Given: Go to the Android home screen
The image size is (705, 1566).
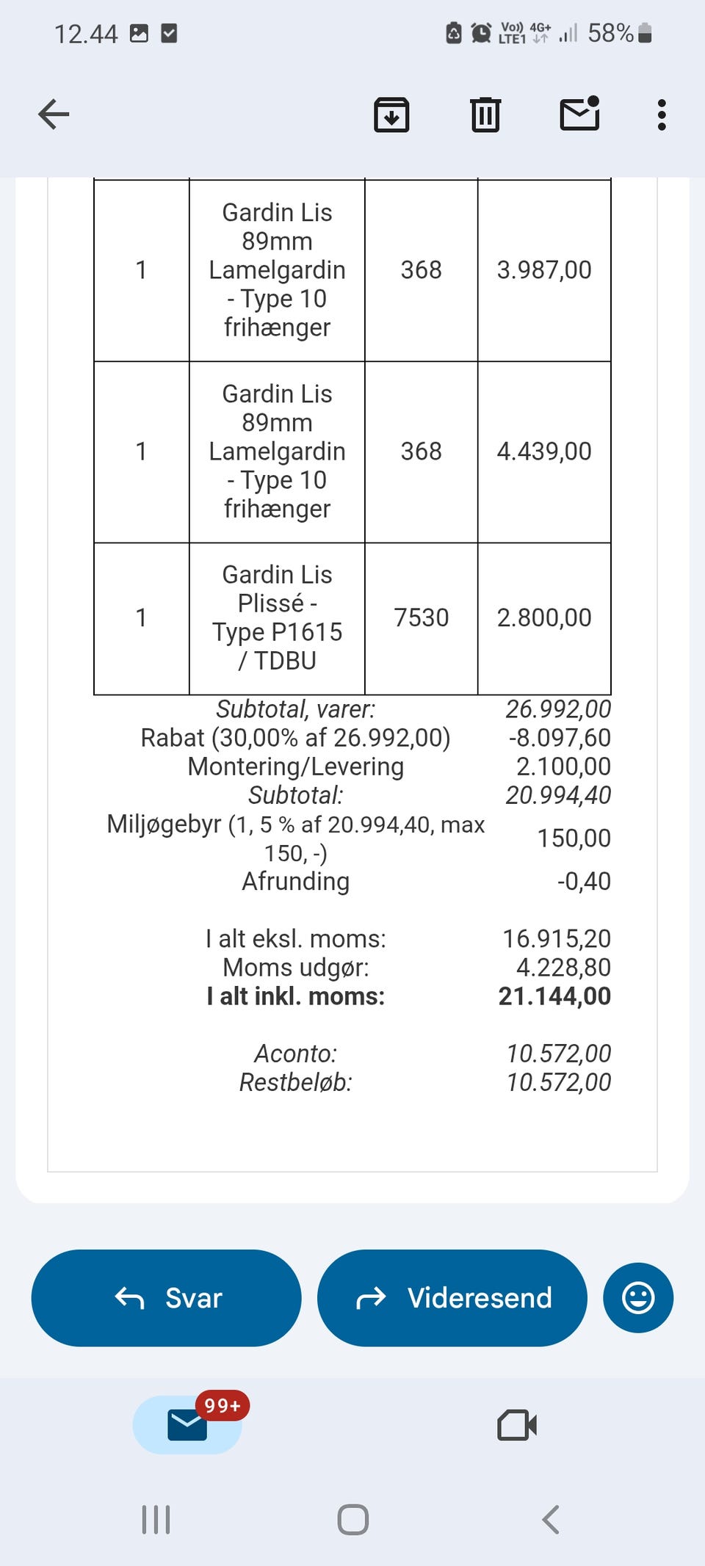Looking at the screenshot, I should (352, 1519).
